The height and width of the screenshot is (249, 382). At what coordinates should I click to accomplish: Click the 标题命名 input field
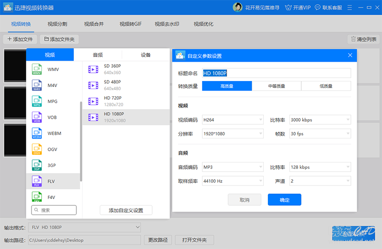pyautogui.click(x=277, y=73)
